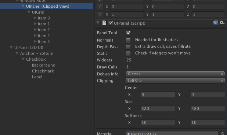Open UIPanel script help reference icon
This screenshot has width=227, height=135.
(215, 23)
